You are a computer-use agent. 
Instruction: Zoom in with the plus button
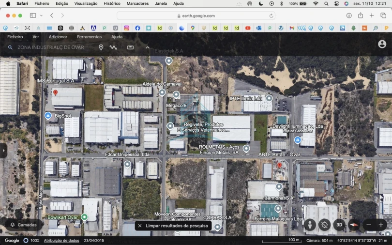pyautogui.click(x=381, y=225)
